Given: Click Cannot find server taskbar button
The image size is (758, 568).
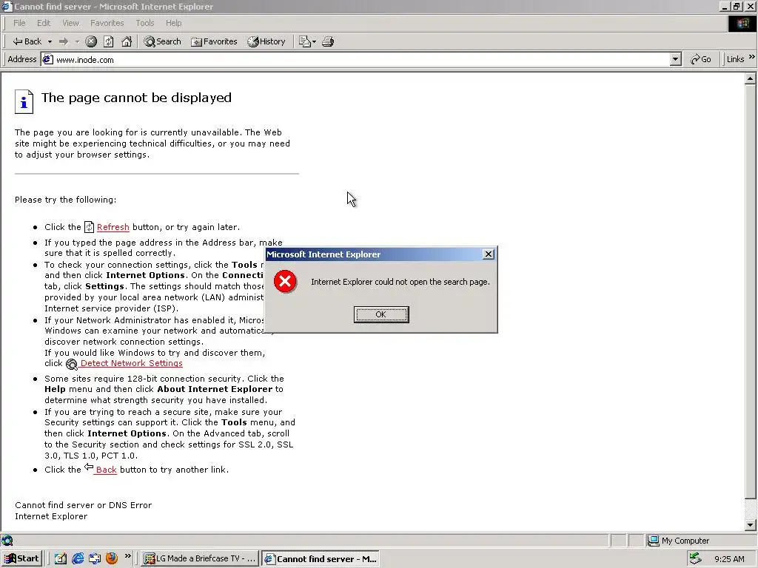Looking at the screenshot, I should [x=320, y=559].
